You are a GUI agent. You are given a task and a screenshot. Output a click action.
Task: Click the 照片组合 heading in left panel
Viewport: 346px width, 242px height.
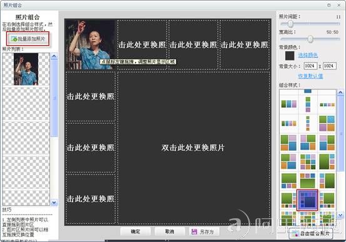[x=28, y=18]
